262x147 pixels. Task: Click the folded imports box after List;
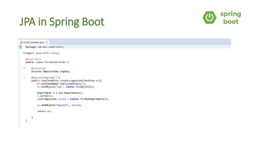point(58,53)
